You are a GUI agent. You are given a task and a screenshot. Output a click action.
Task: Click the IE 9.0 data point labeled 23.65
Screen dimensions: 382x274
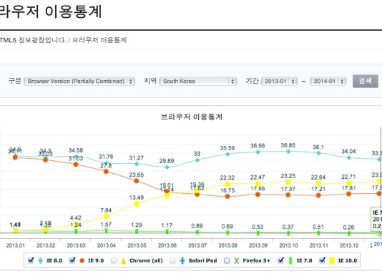tap(137, 181)
